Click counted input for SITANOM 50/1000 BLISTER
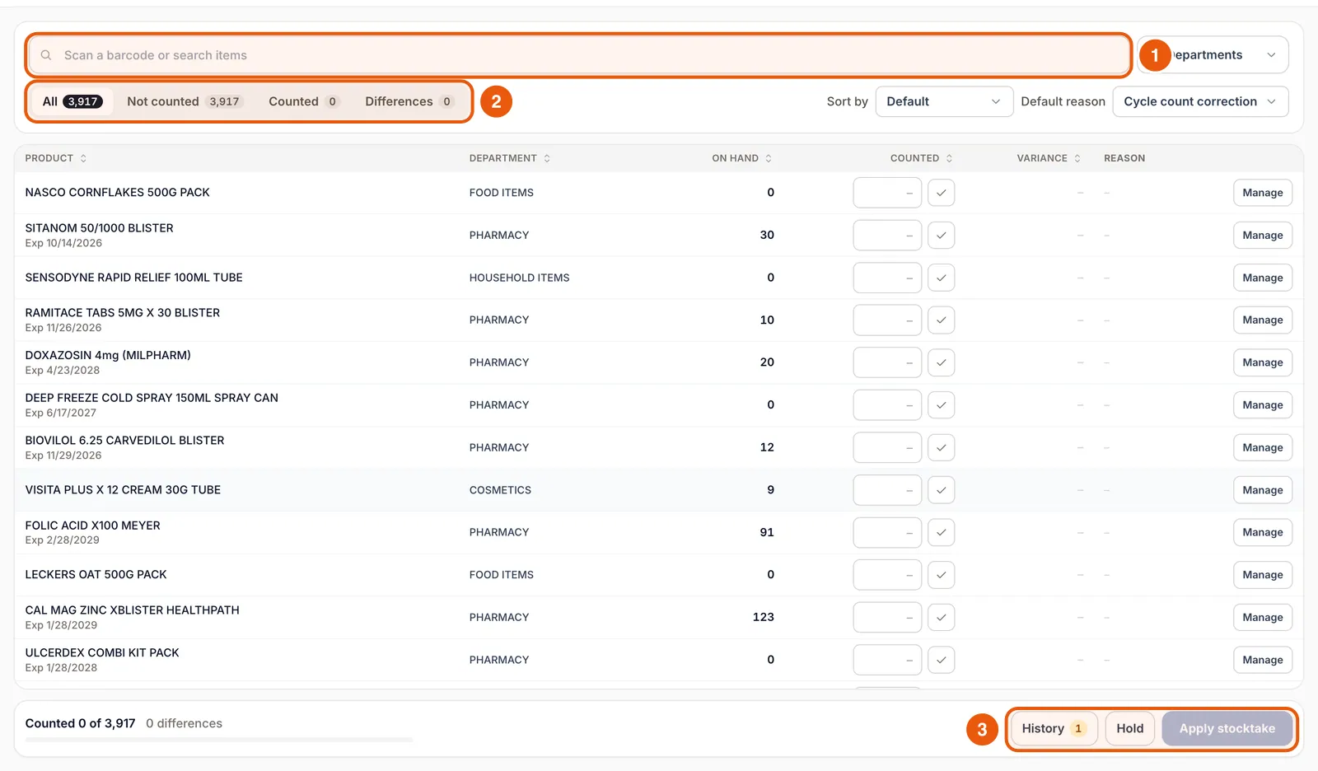Image resolution: width=1318 pixels, height=771 pixels. 887,236
